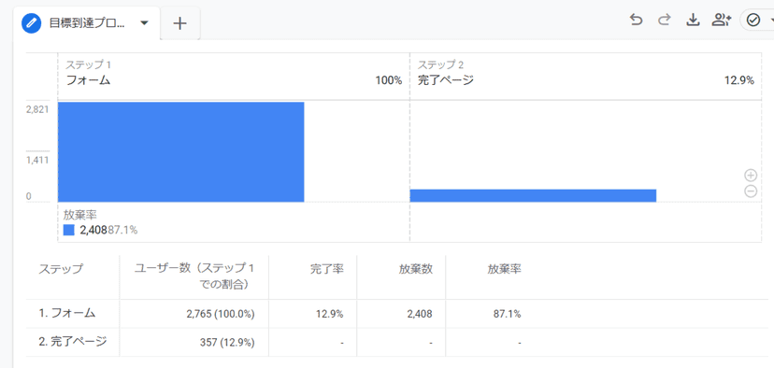Click the undo arrow icon
The height and width of the screenshot is (368, 774).
click(x=637, y=20)
